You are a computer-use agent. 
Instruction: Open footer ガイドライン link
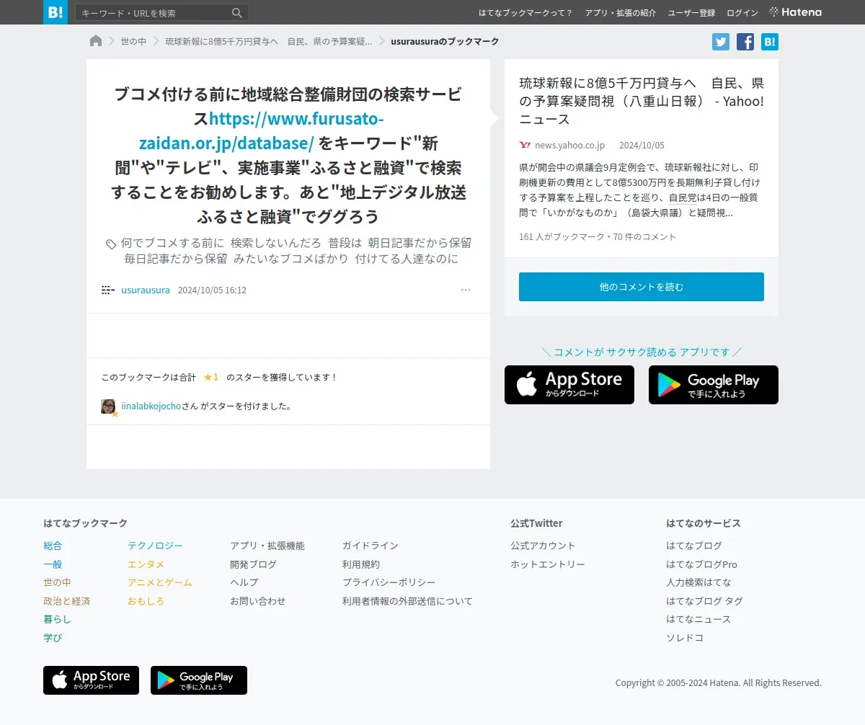(x=371, y=546)
